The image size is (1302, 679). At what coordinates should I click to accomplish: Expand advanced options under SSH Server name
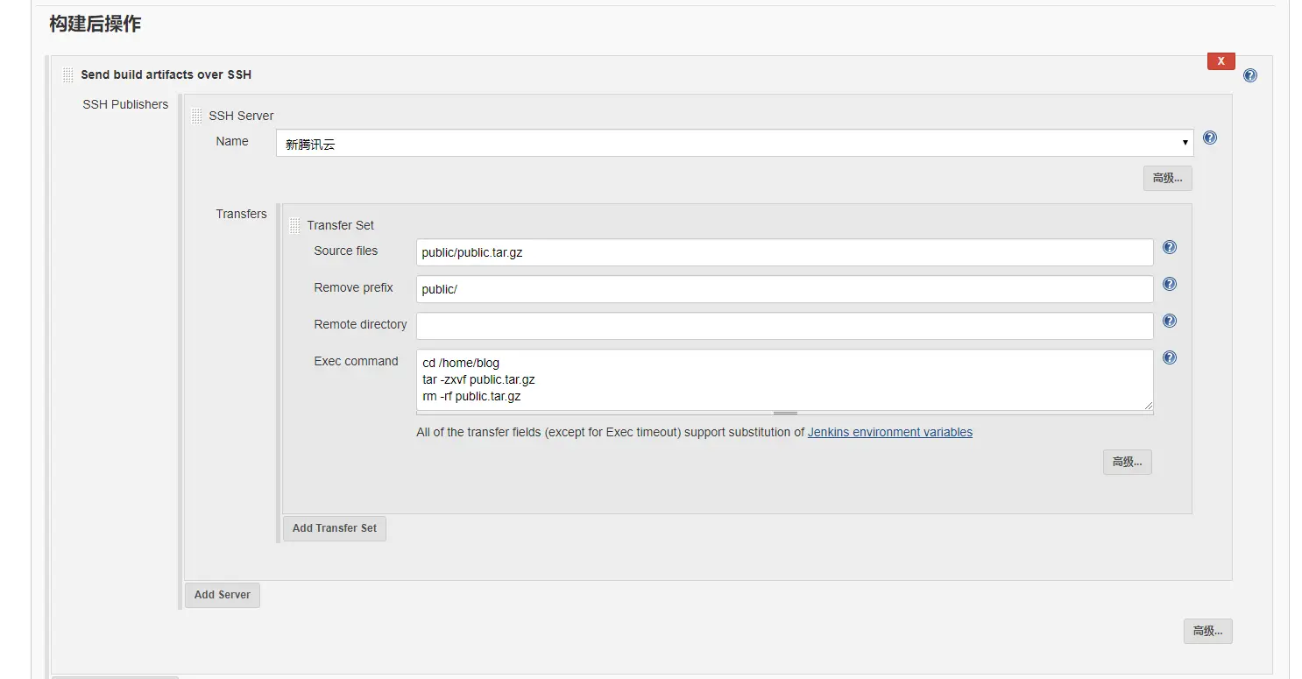1167,179
